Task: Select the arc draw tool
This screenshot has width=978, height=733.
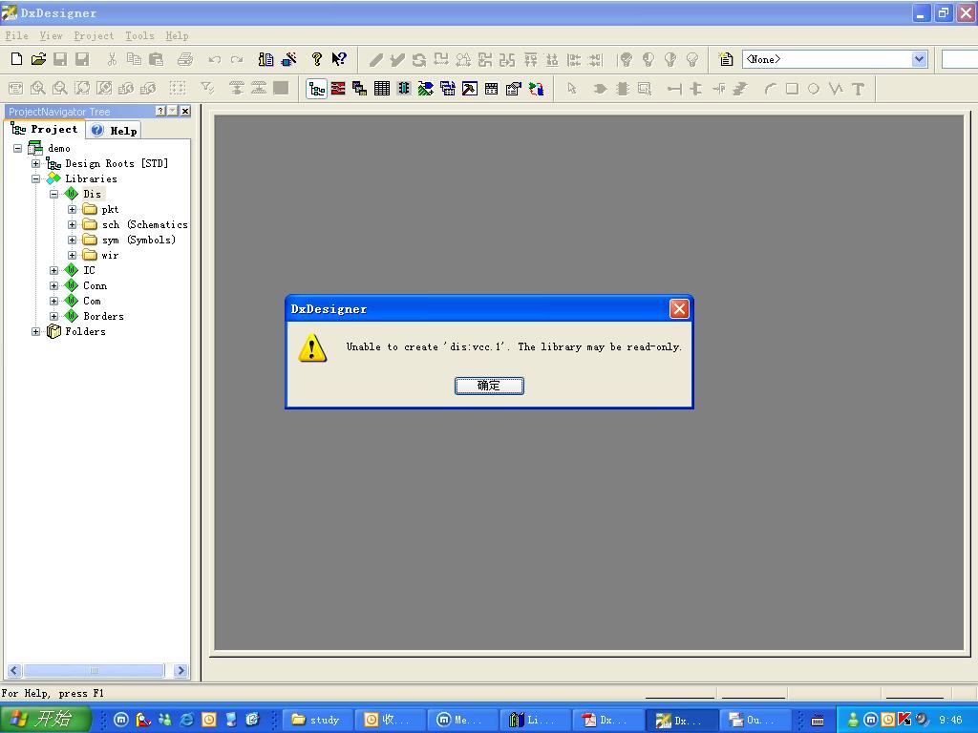Action: [x=771, y=89]
